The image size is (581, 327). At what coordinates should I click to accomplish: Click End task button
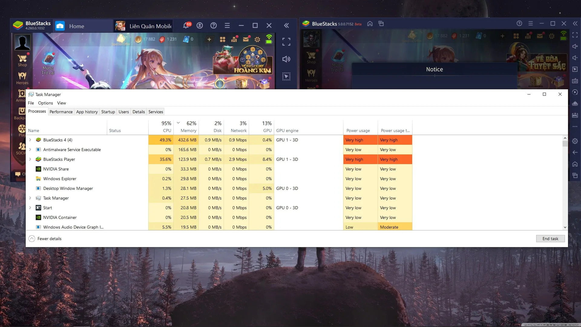click(550, 239)
